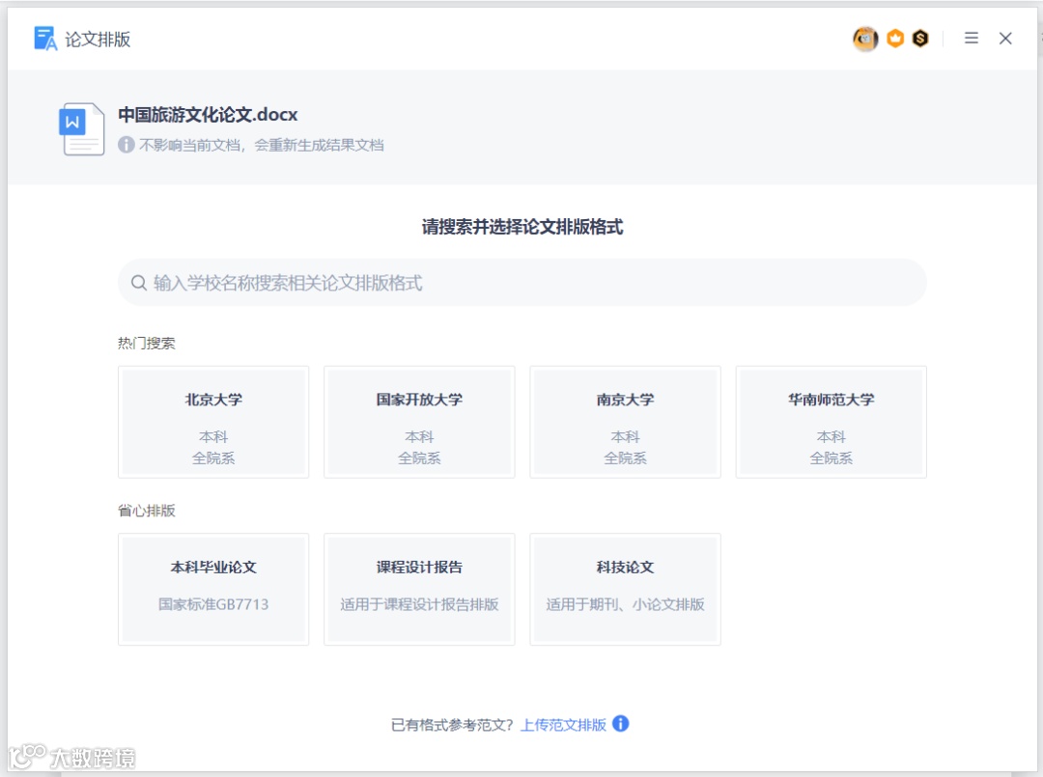1043x777 pixels.
Task: Close the 论文排版 dialog
Action: 1005,38
